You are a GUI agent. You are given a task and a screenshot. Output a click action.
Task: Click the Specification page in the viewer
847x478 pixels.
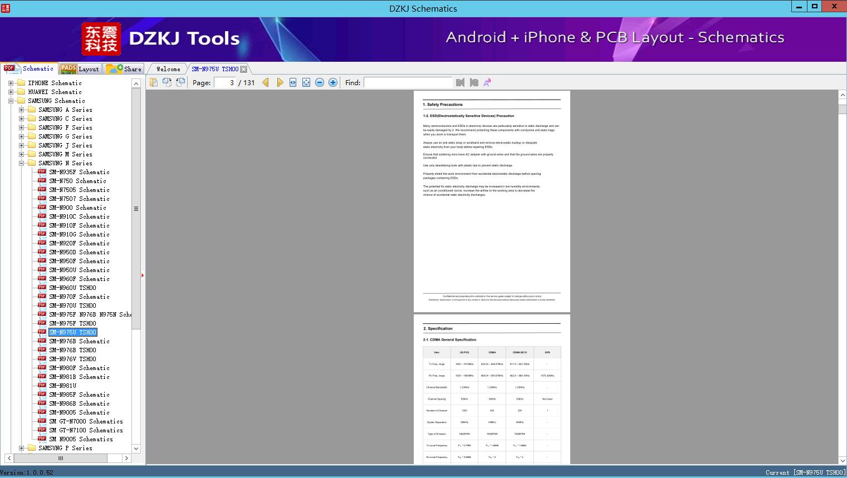492,390
